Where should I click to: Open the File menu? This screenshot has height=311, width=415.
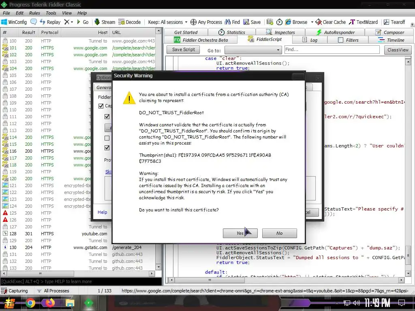6,13
